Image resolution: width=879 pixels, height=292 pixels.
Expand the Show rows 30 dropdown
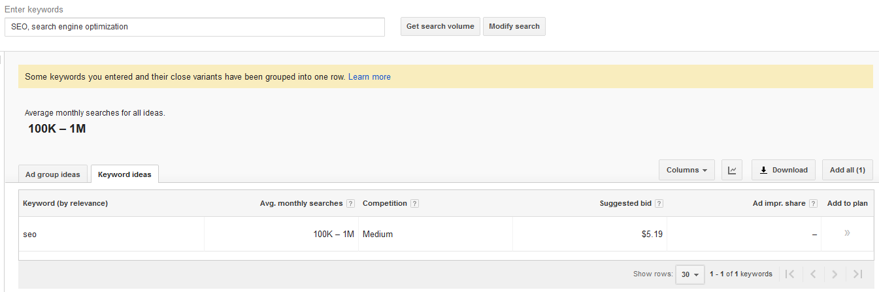click(x=689, y=274)
